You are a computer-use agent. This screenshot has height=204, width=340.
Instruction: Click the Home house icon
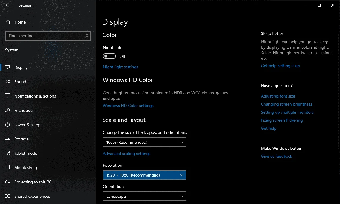pos(8,22)
